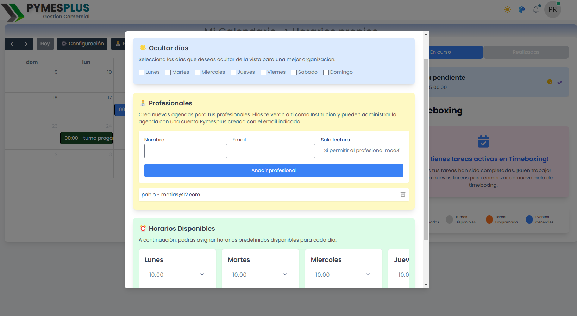This screenshot has width=577, height=316.
Task: Enable hiding Sabado in the calendar view
Action: point(294,72)
